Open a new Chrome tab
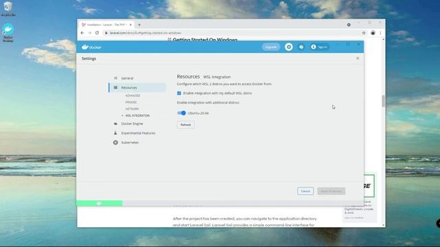The width and height of the screenshot is (440, 247). (139, 25)
